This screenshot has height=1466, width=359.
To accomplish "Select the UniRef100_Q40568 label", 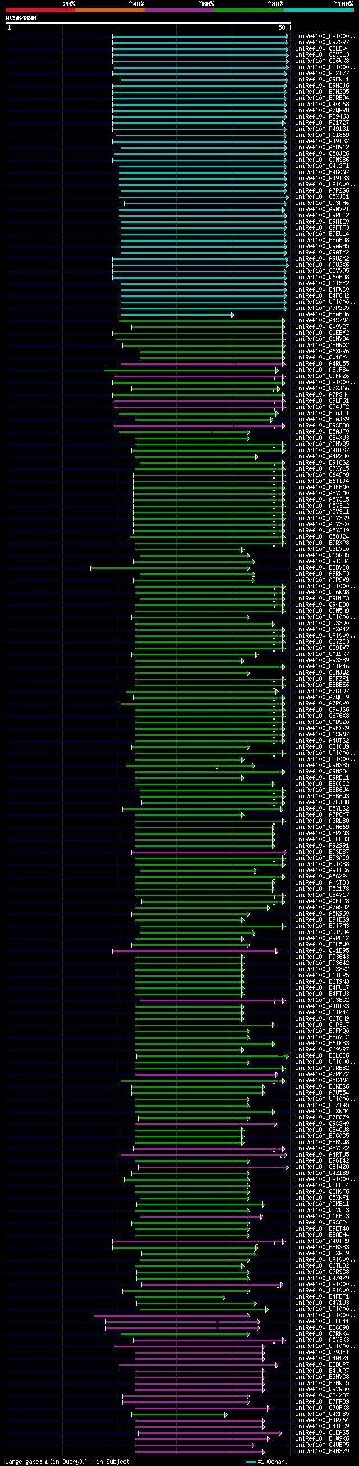I will point(322,104).
